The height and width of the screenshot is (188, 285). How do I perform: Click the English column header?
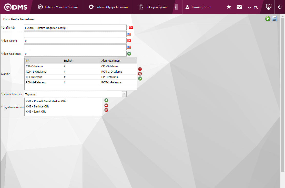click(81, 61)
